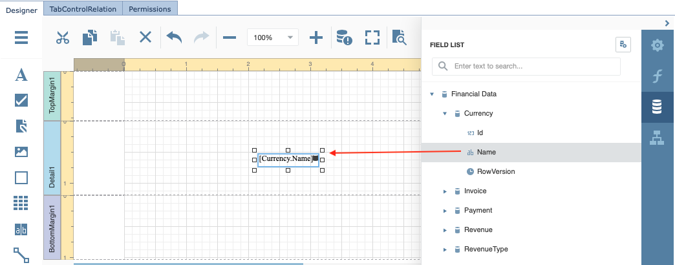Expand the Payment table node

click(x=445, y=211)
